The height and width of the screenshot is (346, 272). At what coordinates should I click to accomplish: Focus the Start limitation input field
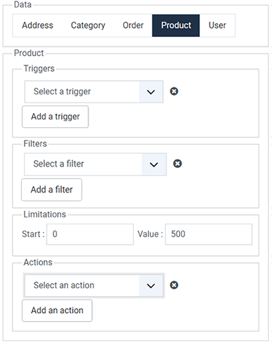click(x=90, y=234)
